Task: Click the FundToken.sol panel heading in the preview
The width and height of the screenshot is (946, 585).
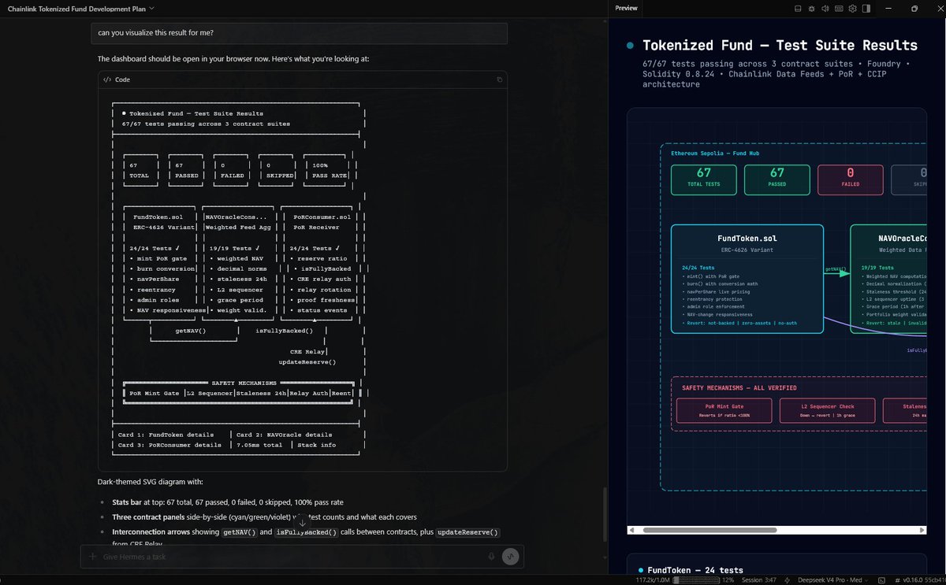Action: pos(747,237)
